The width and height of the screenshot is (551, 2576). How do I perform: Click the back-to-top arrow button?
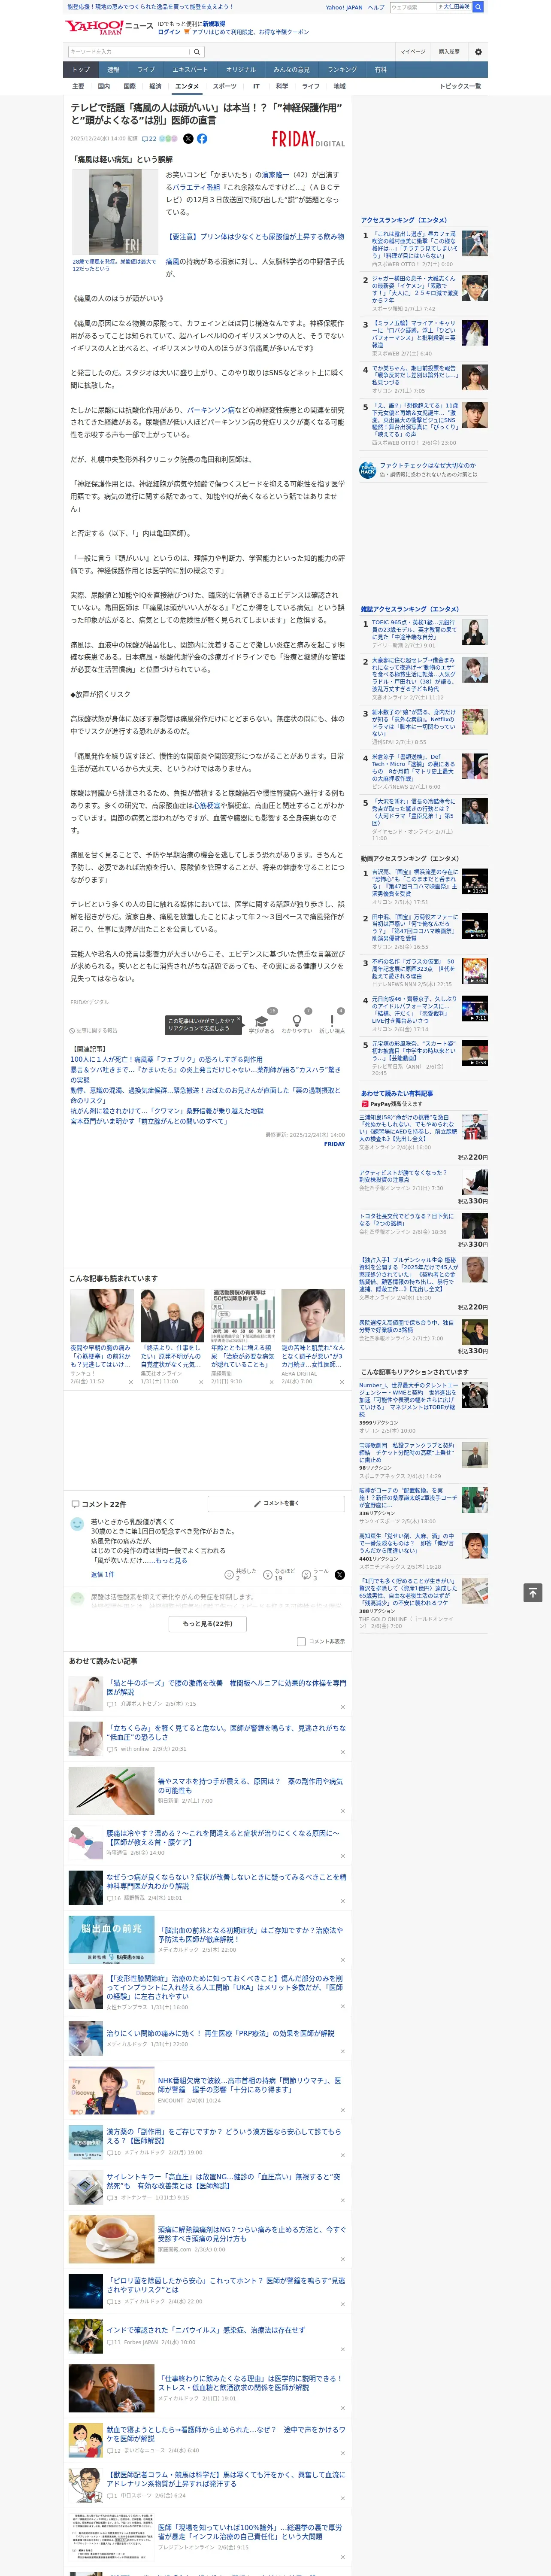[x=533, y=1593]
